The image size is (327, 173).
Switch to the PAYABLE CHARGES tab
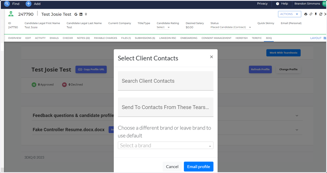[x=105, y=38]
